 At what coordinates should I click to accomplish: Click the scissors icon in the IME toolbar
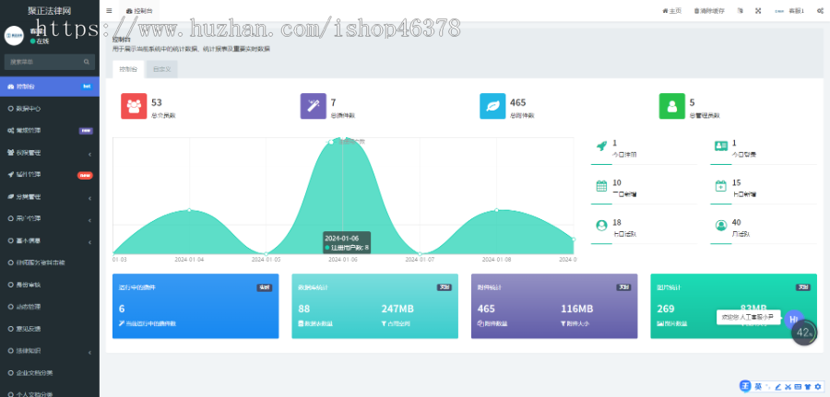[x=788, y=387]
